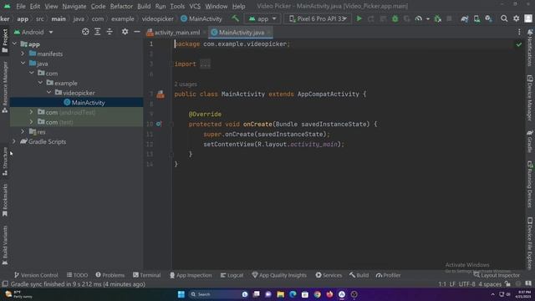The width and height of the screenshot is (535, 301).
Task: Click the Make Project hammer icon
Action: click(x=236, y=18)
